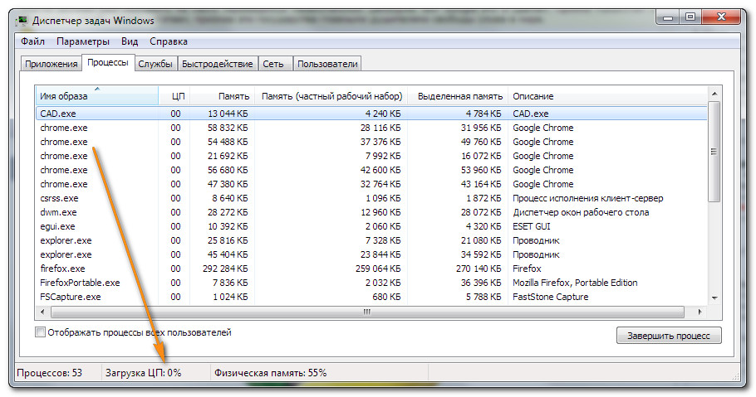756x397 pixels.
Task: Close the Task Manager window
Action: pyautogui.click(x=721, y=17)
